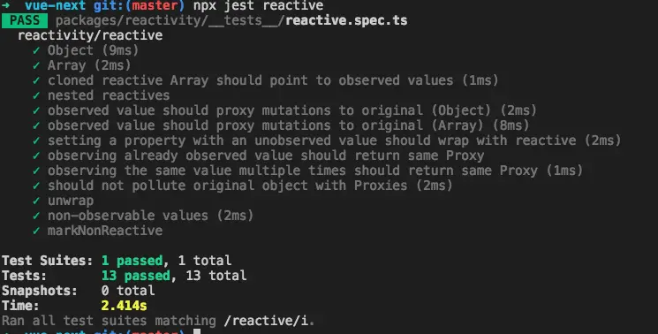Click the reactivity/reactive suite heading
The height and width of the screenshot is (334, 658).
(x=90, y=35)
